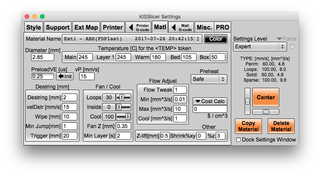Enable Dock Settings Window checkbox
The height and width of the screenshot is (176, 320).
[238, 140]
